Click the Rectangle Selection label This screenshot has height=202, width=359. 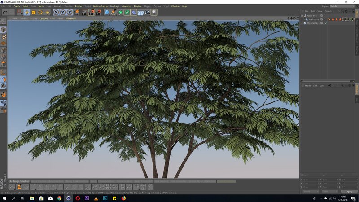19,181
